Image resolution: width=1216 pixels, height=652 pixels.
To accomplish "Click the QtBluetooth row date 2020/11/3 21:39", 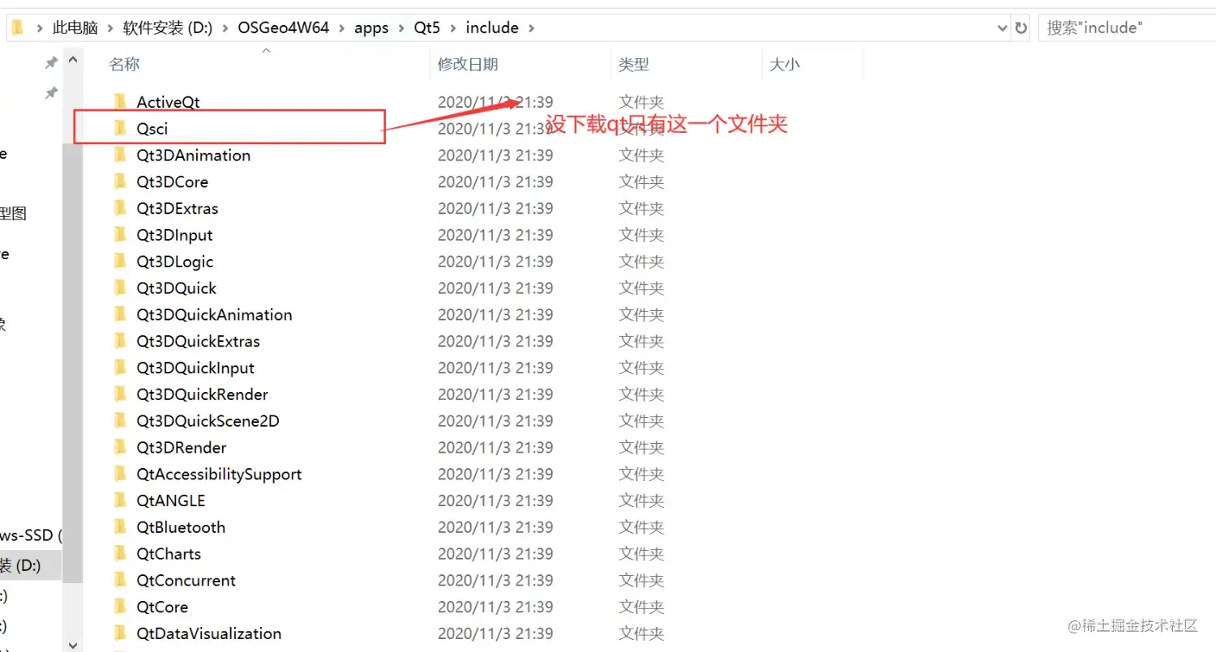I will 495,527.
